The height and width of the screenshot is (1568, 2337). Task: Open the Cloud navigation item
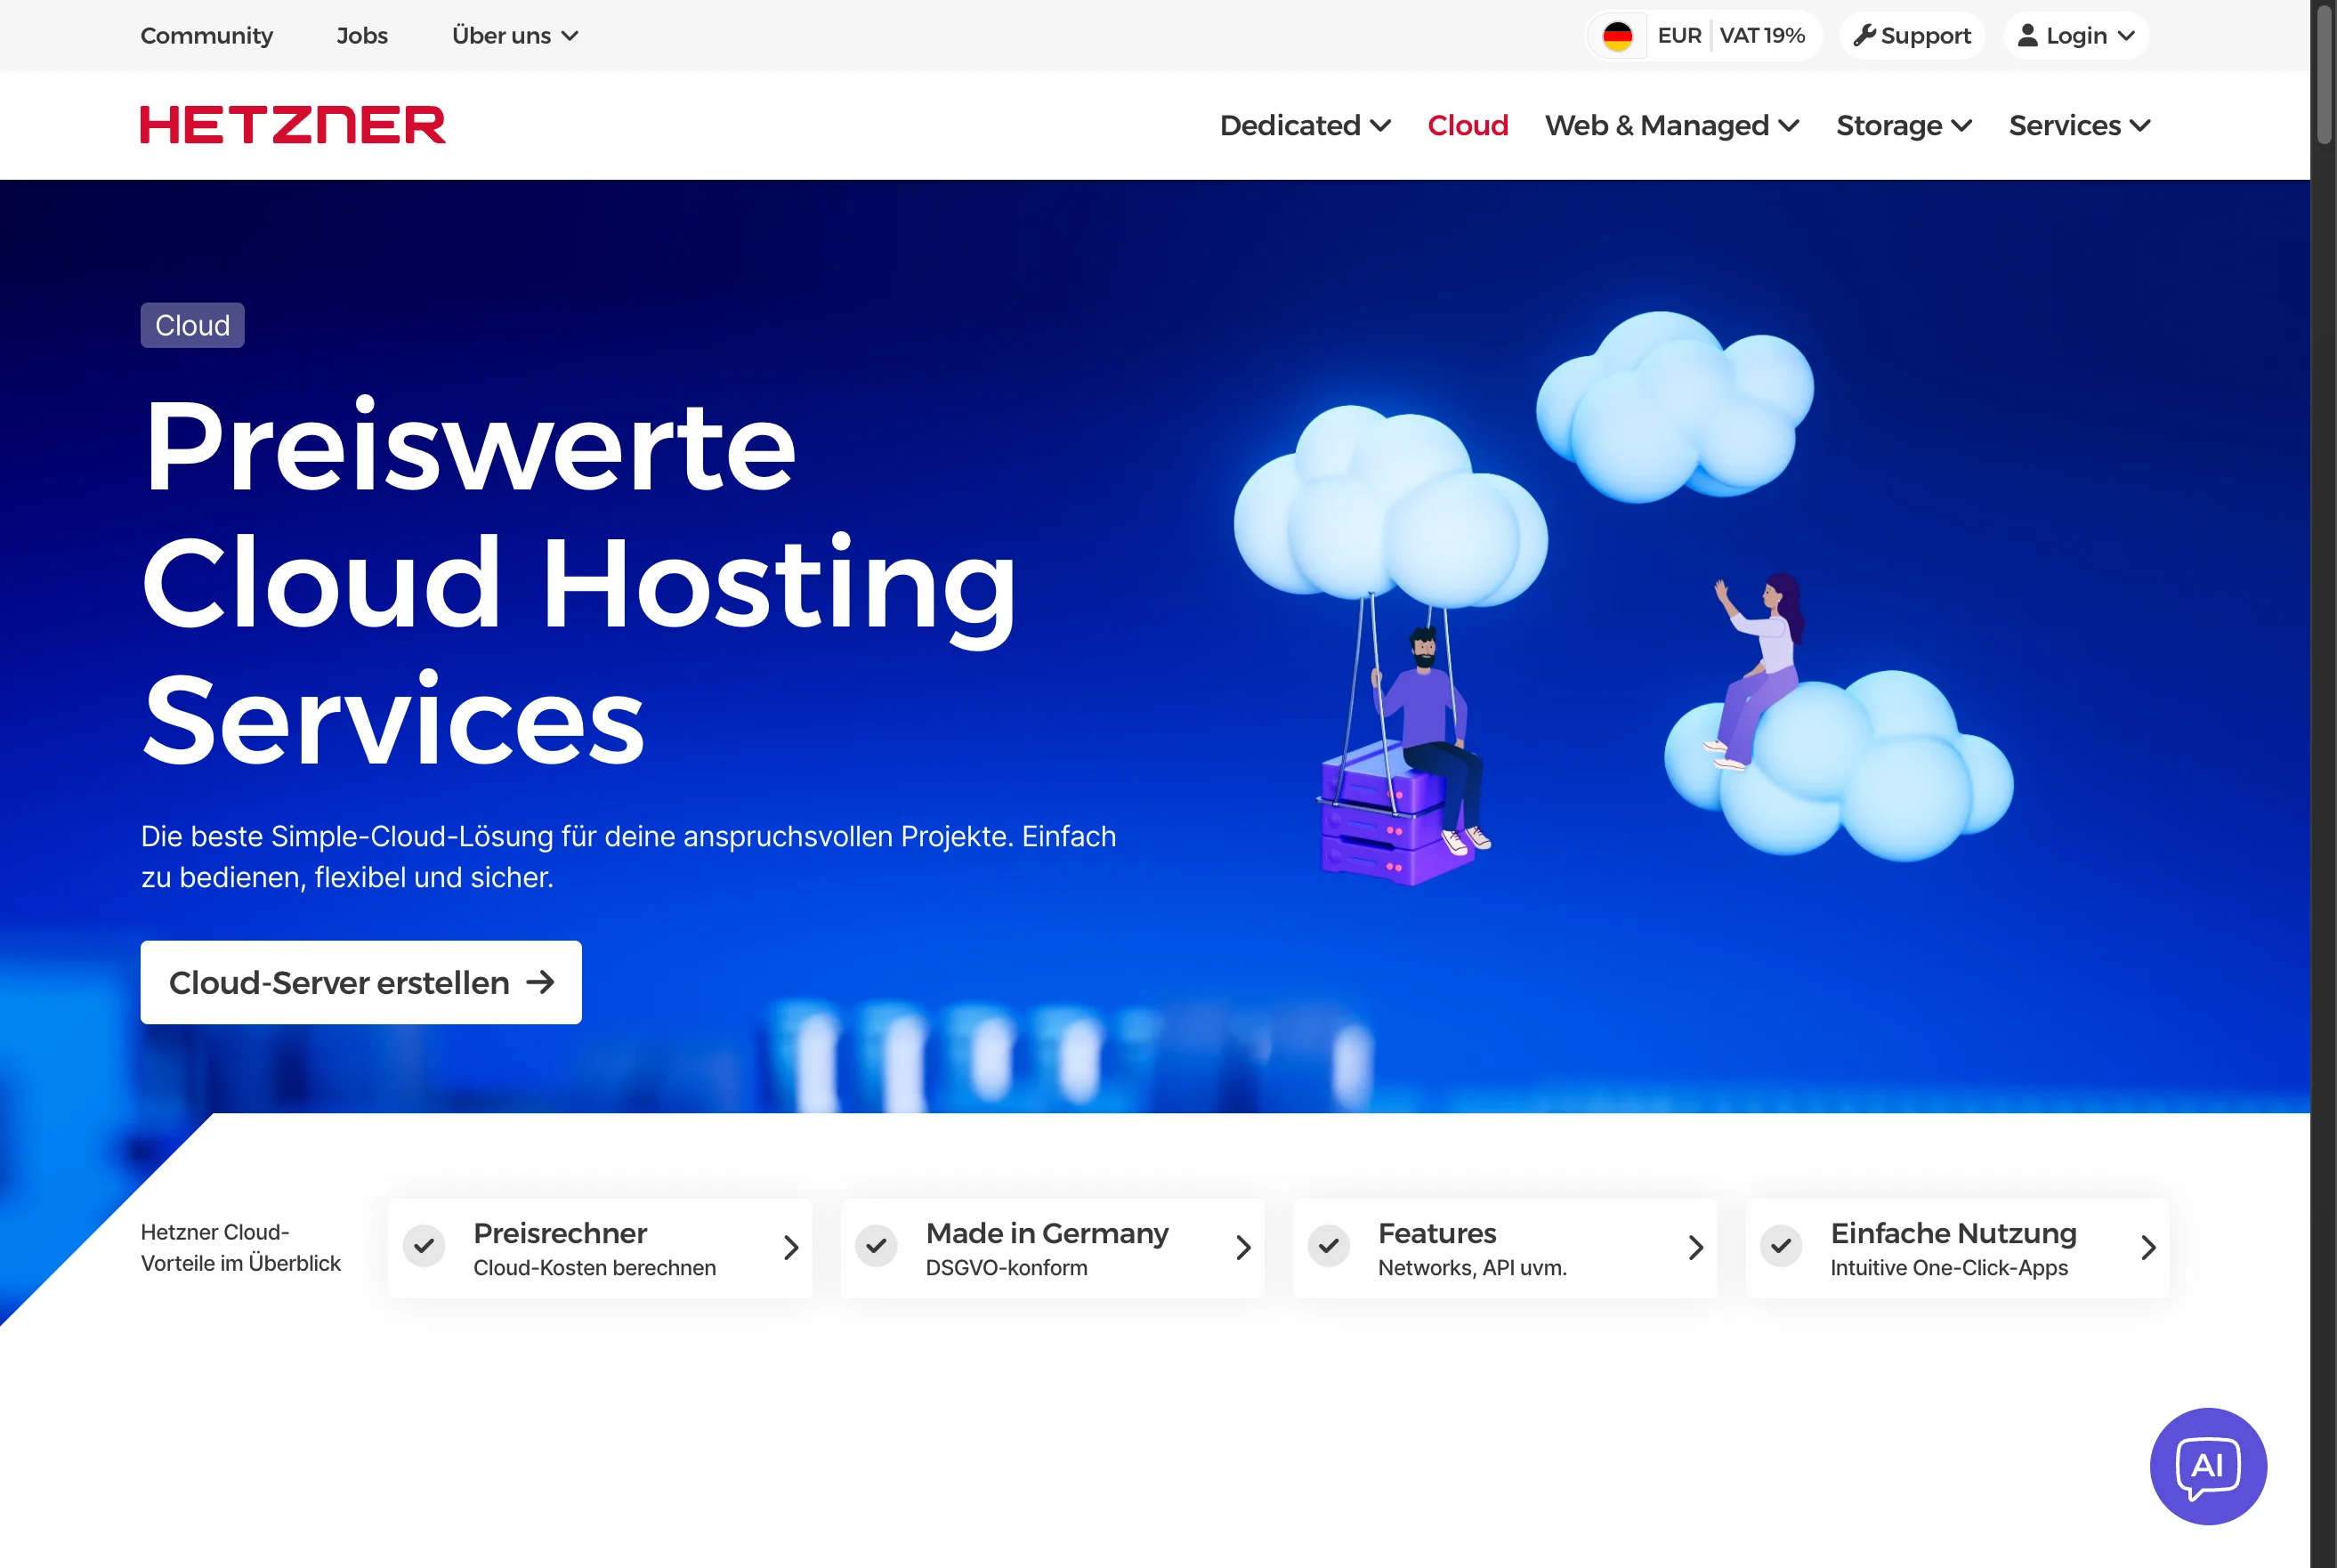(x=1467, y=125)
